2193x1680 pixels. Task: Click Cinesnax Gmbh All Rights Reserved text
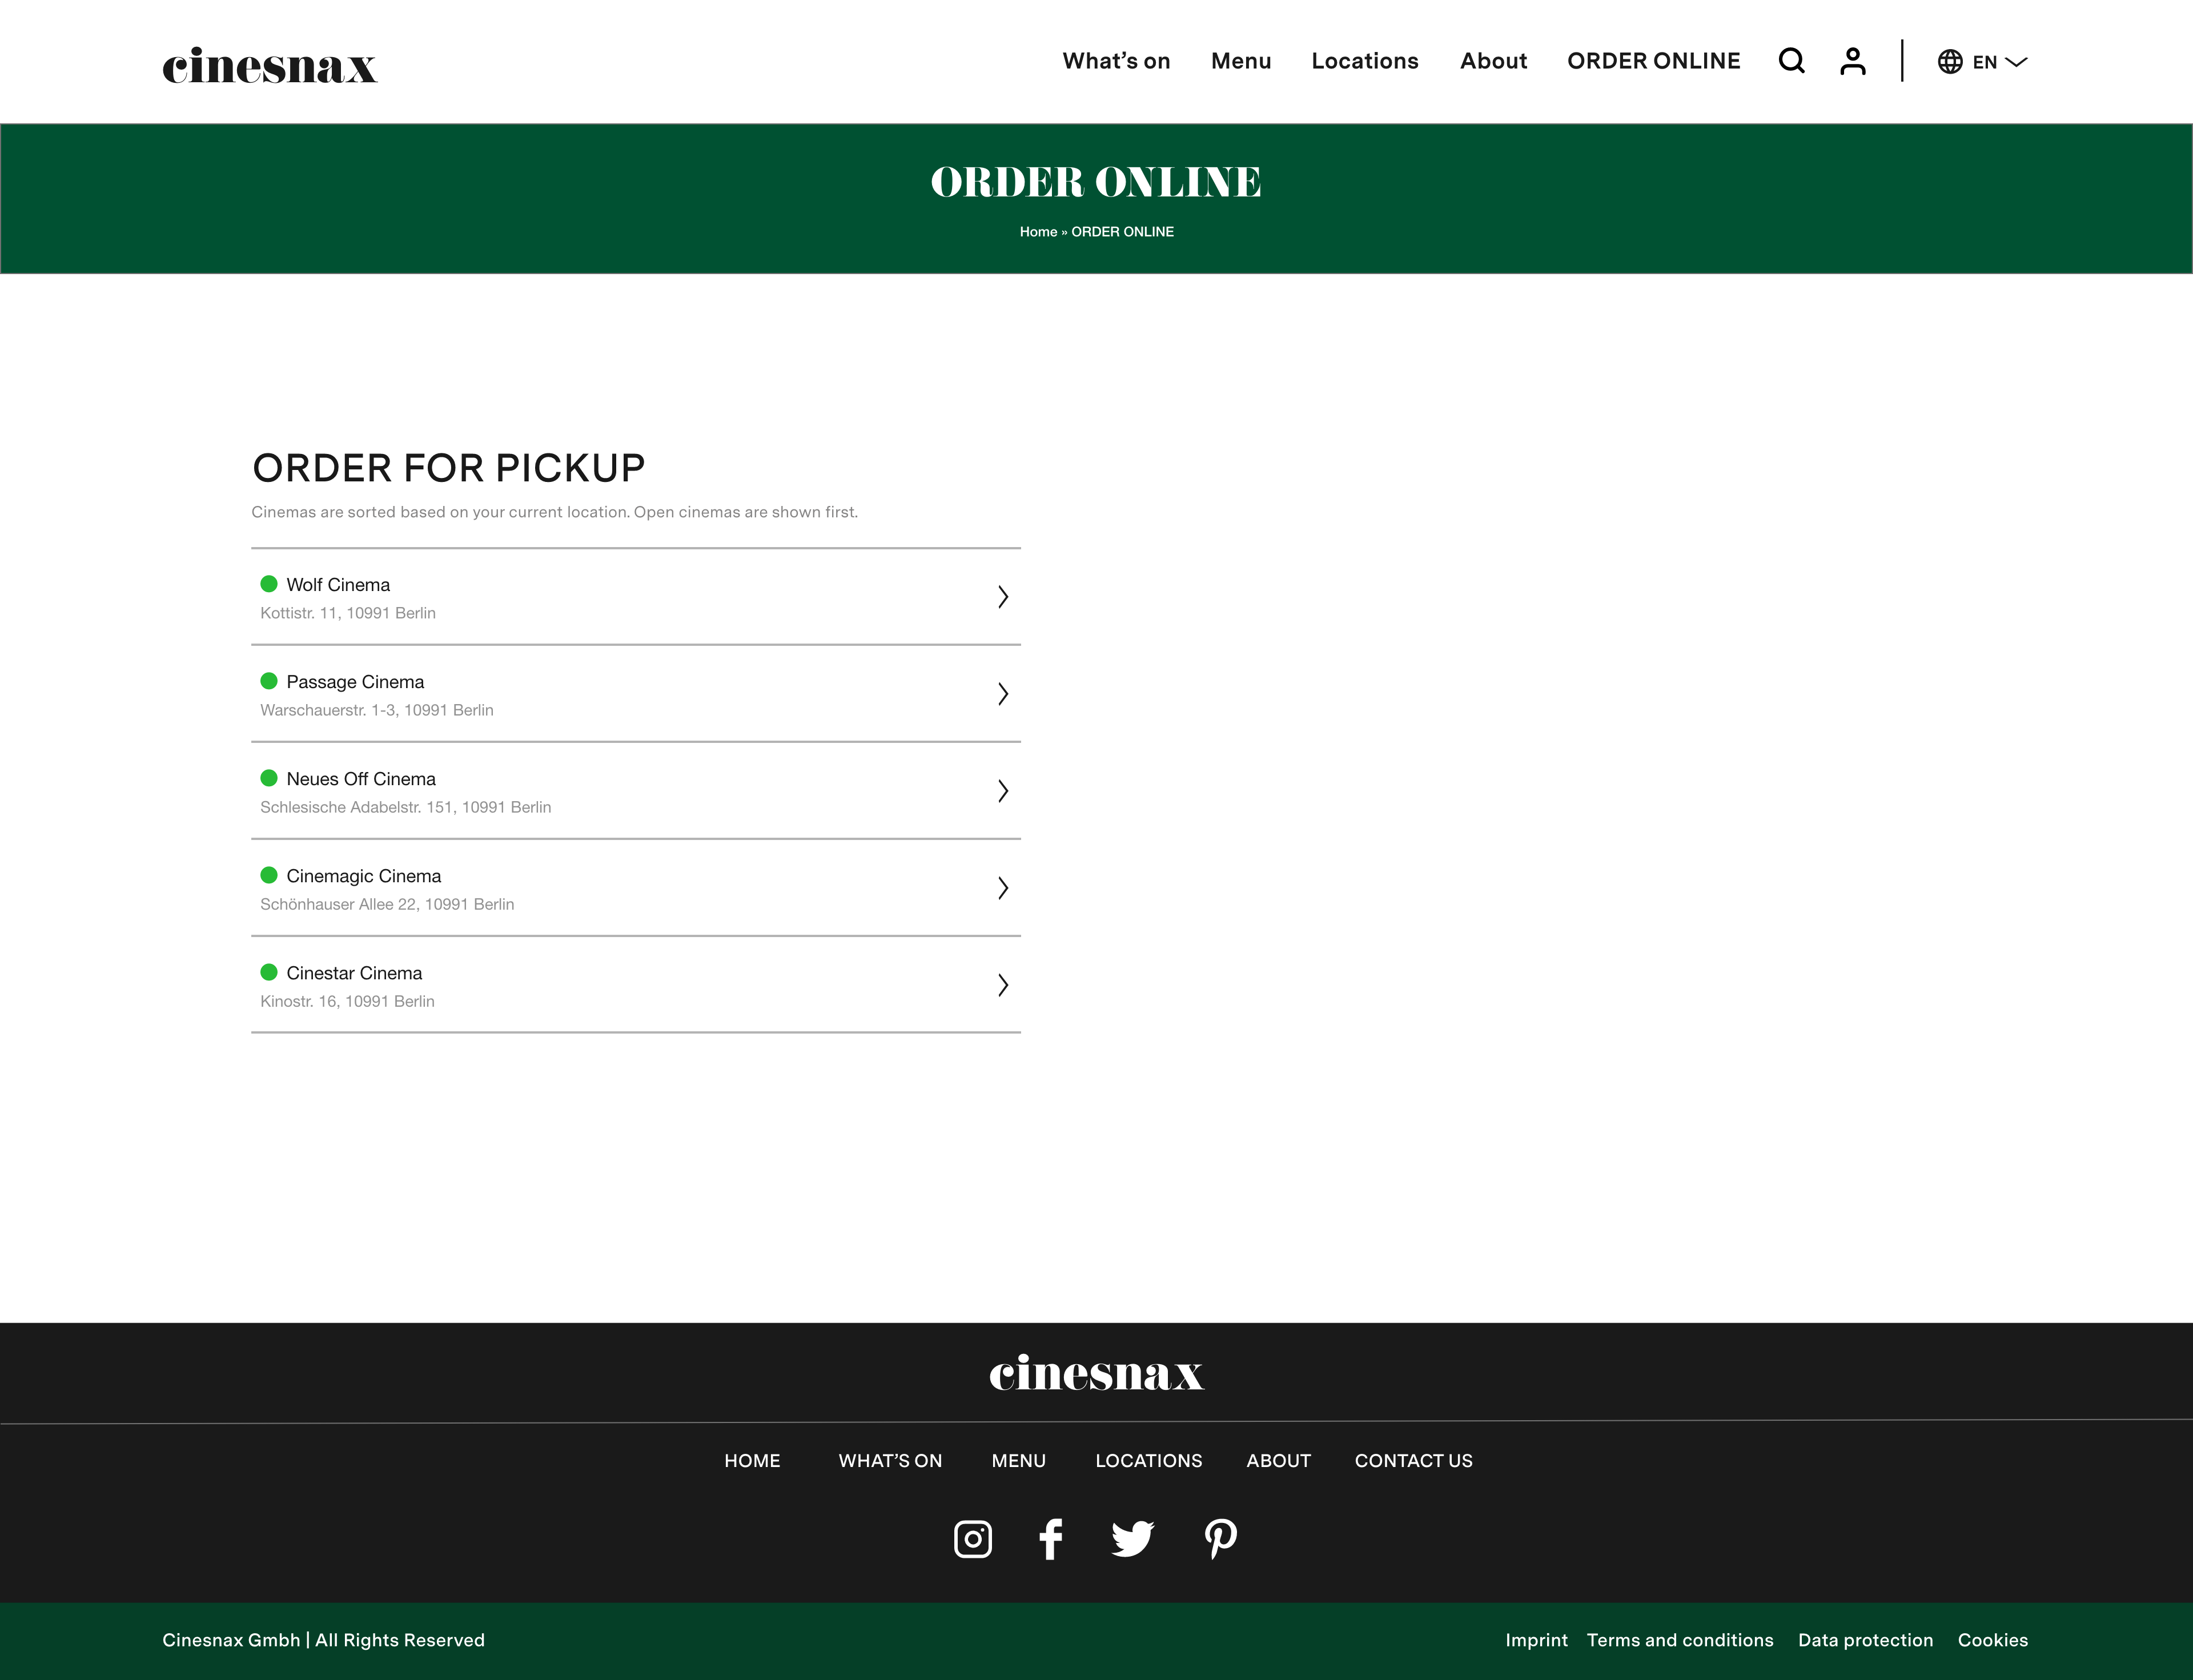pyautogui.click(x=323, y=1640)
